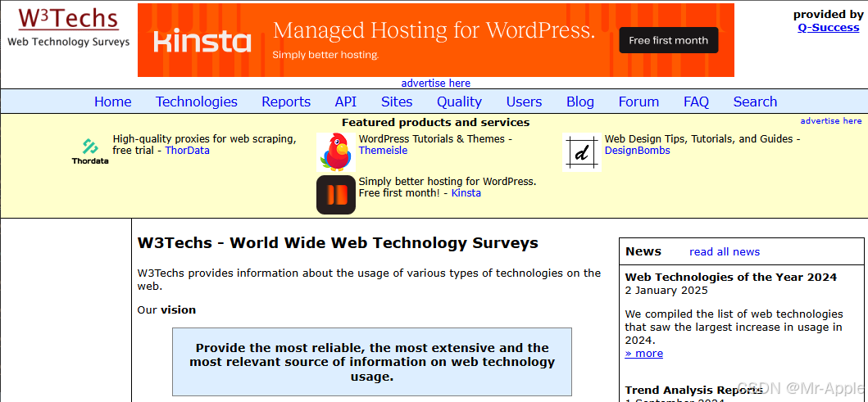Open the Kinsta text link
868x402 pixels.
466,193
